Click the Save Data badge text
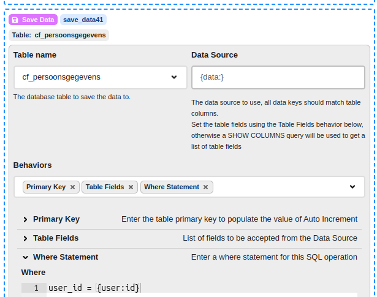The width and height of the screenshot is (377, 297). click(x=38, y=20)
